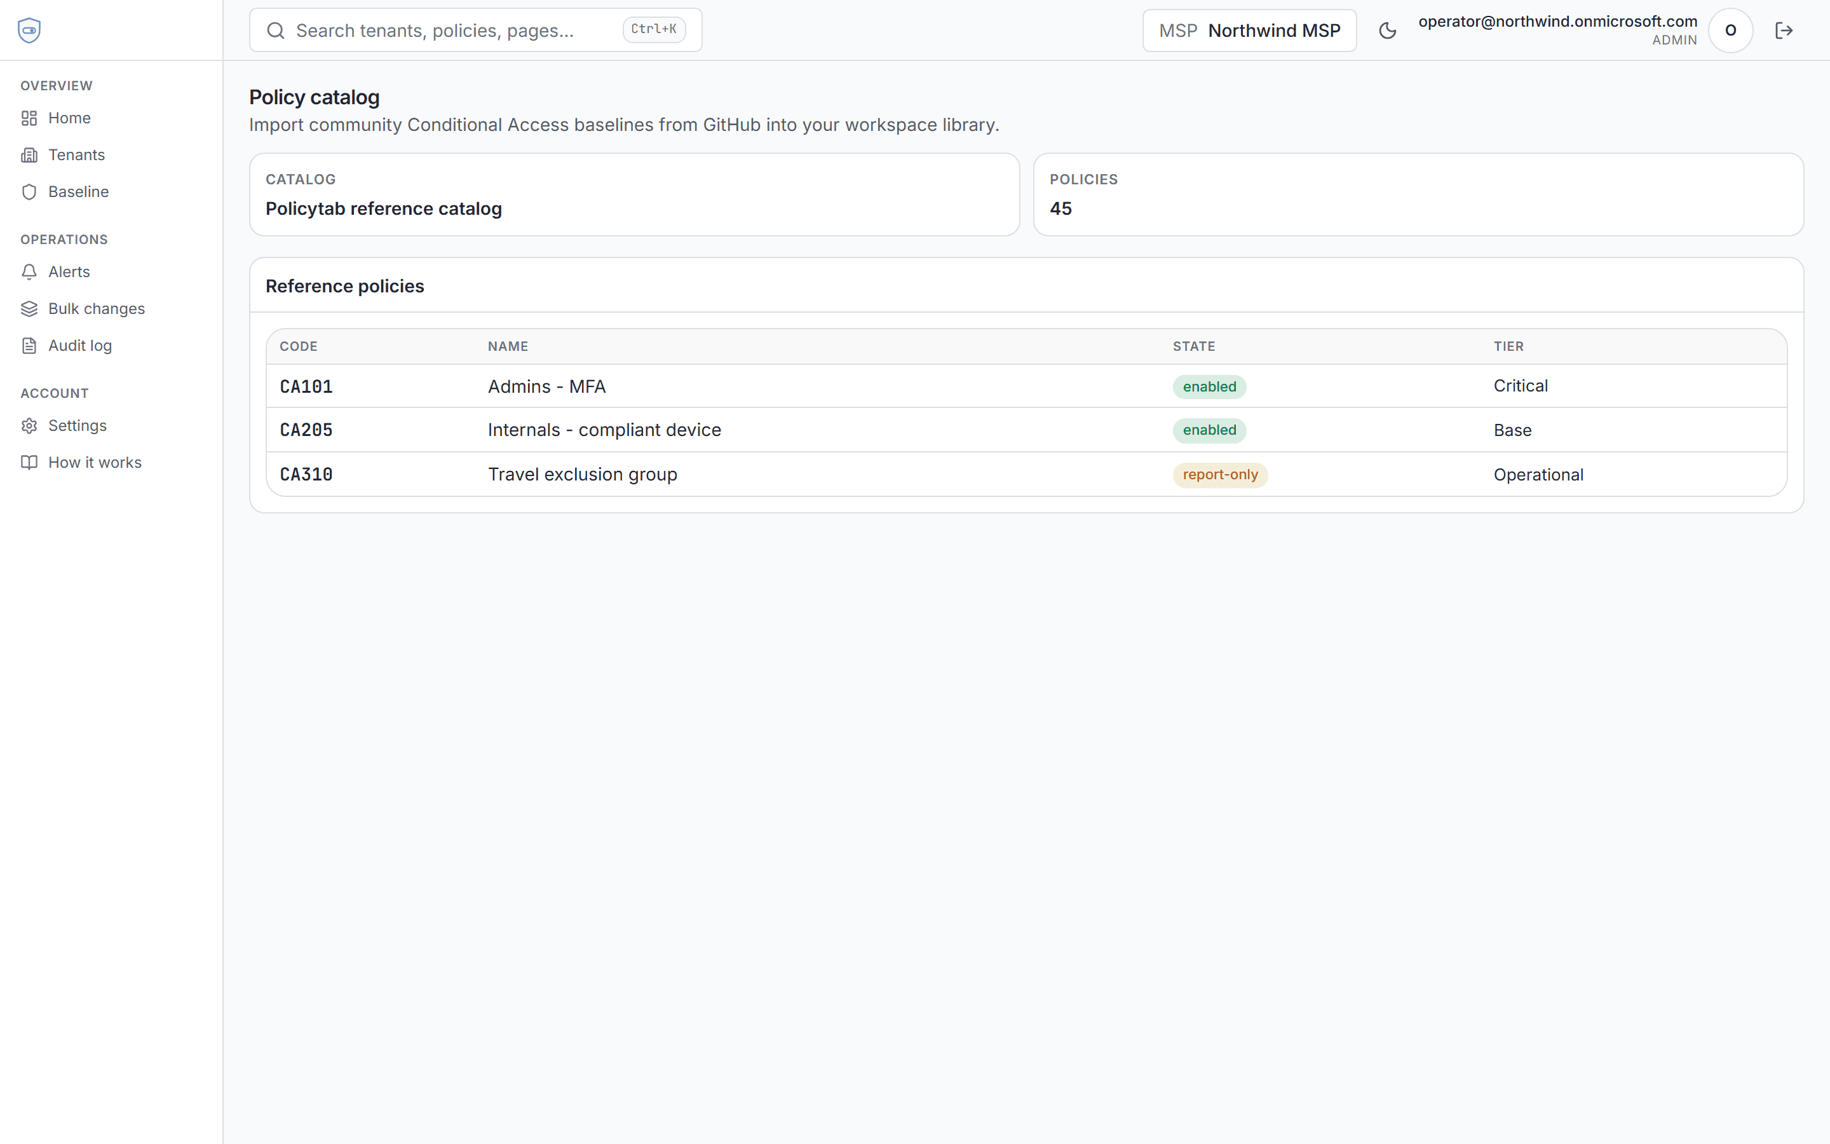This screenshot has height=1144, width=1830.
Task: Go to Tenants section
Action: click(112, 155)
